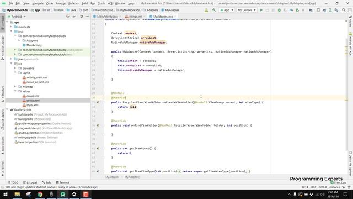The height and width of the screenshot is (199, 353).
Task: Open Chrome from the taskbar
Action: (x=40, y=194)
